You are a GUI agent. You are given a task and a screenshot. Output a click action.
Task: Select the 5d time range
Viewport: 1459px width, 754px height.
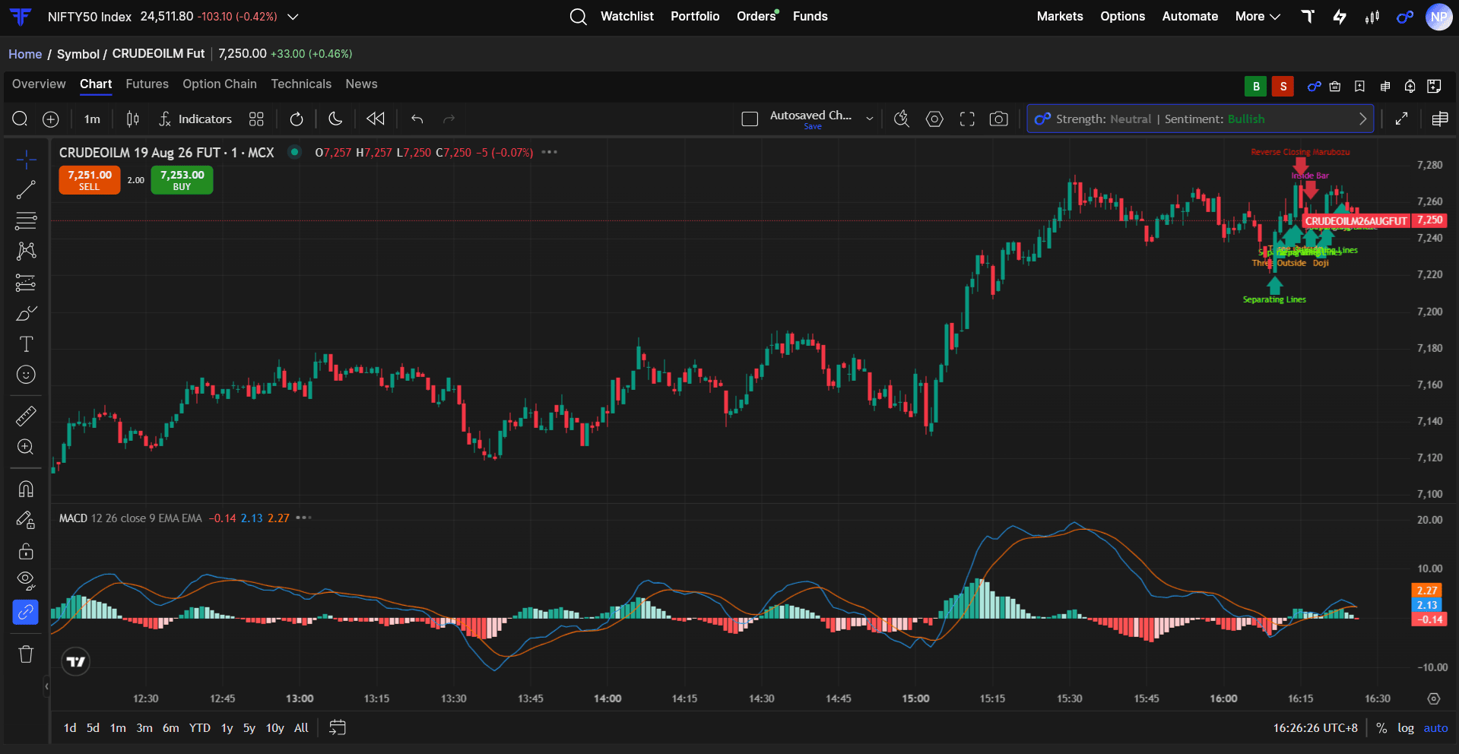[93, 728]
